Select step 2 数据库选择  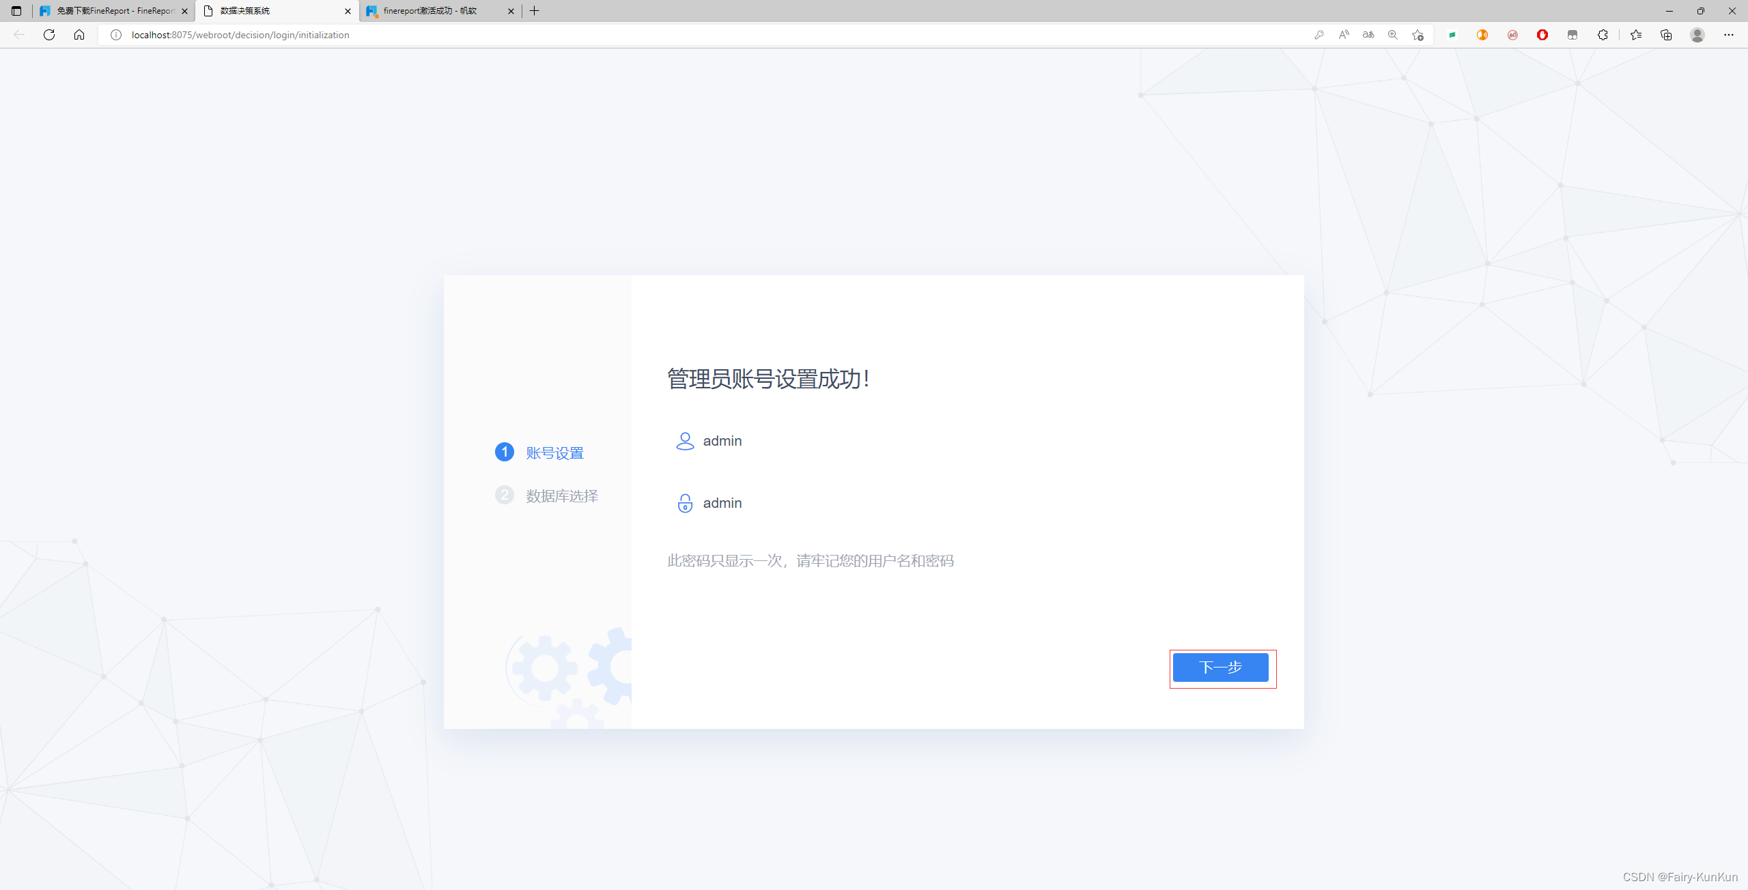[x=561, y=496]
